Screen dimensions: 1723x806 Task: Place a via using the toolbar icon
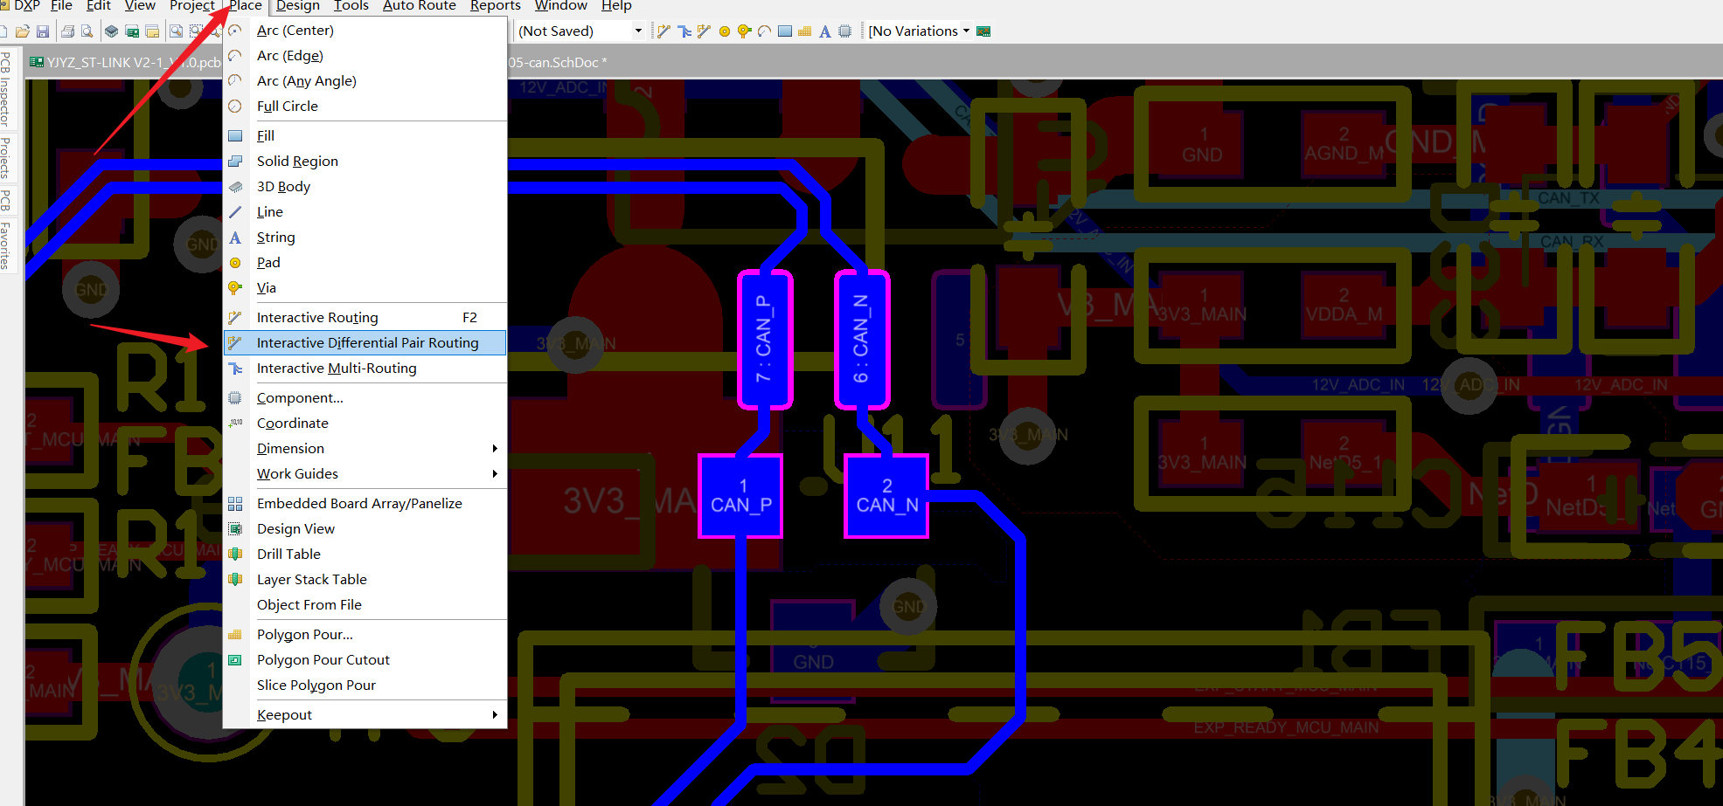744,31
